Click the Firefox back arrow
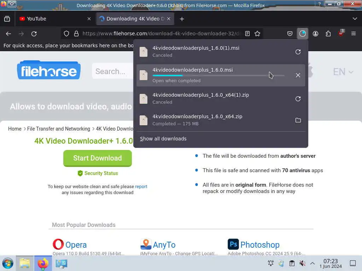The image size is (362, 271). coord(8,34)
